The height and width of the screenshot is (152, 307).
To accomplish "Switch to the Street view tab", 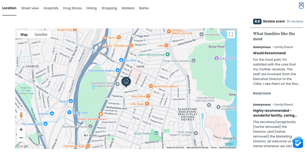I will pyautogui.click(x=30, y=8).
